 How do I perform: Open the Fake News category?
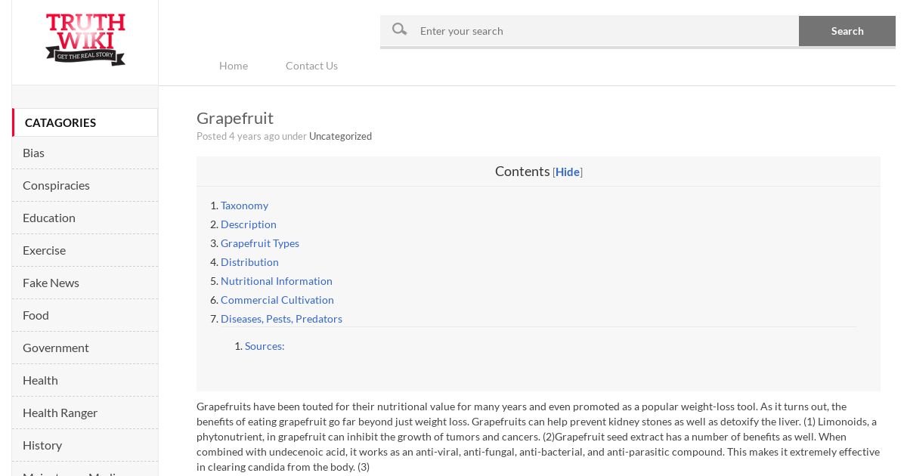[85, 283]
